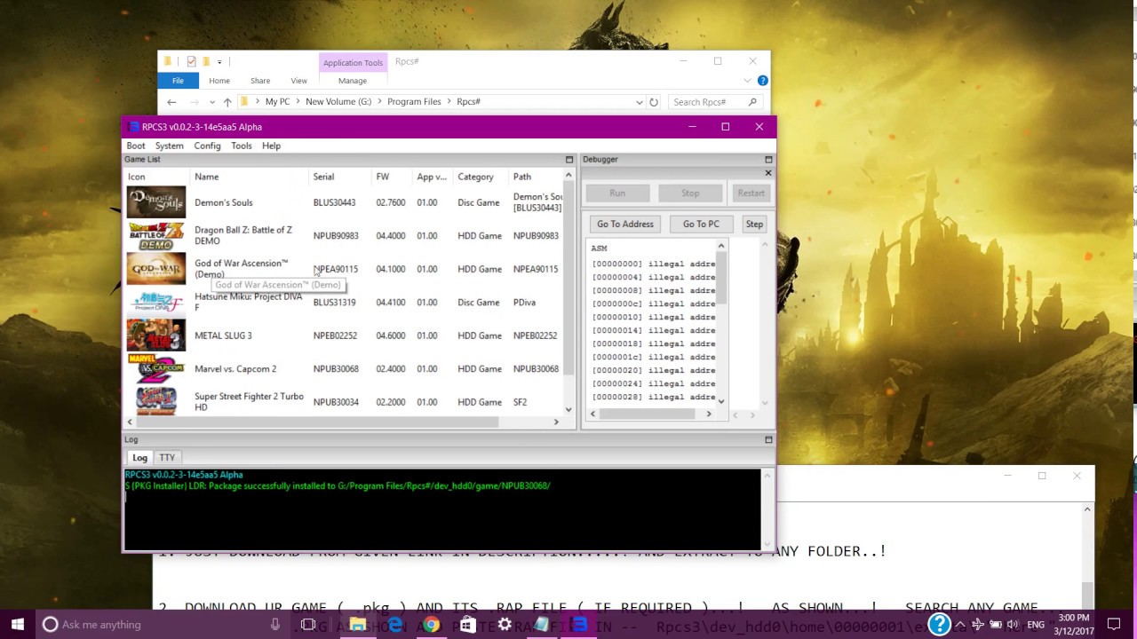Float the Log panel
1137x639 pixels.
pyautogui.click(x=768, y=439)
